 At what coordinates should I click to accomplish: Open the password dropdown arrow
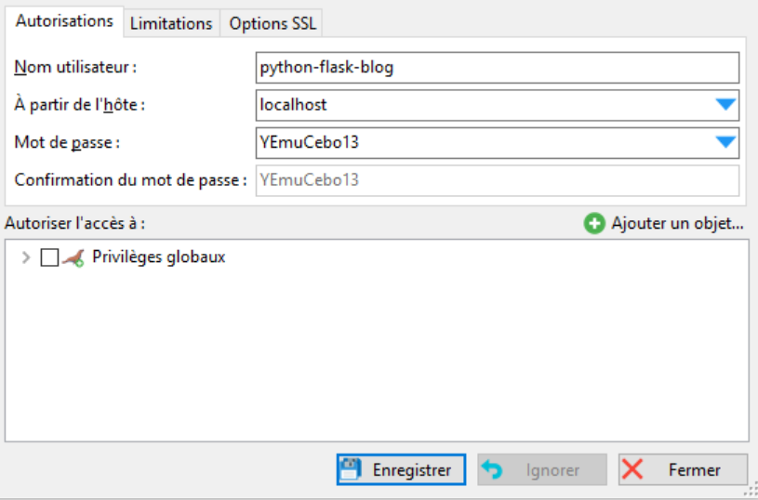pos(725,142)
